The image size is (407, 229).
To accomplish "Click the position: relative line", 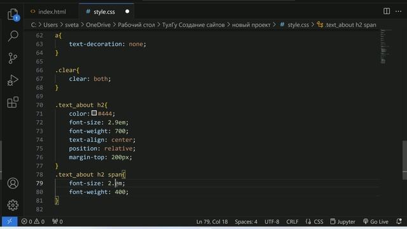I will 102,148.
